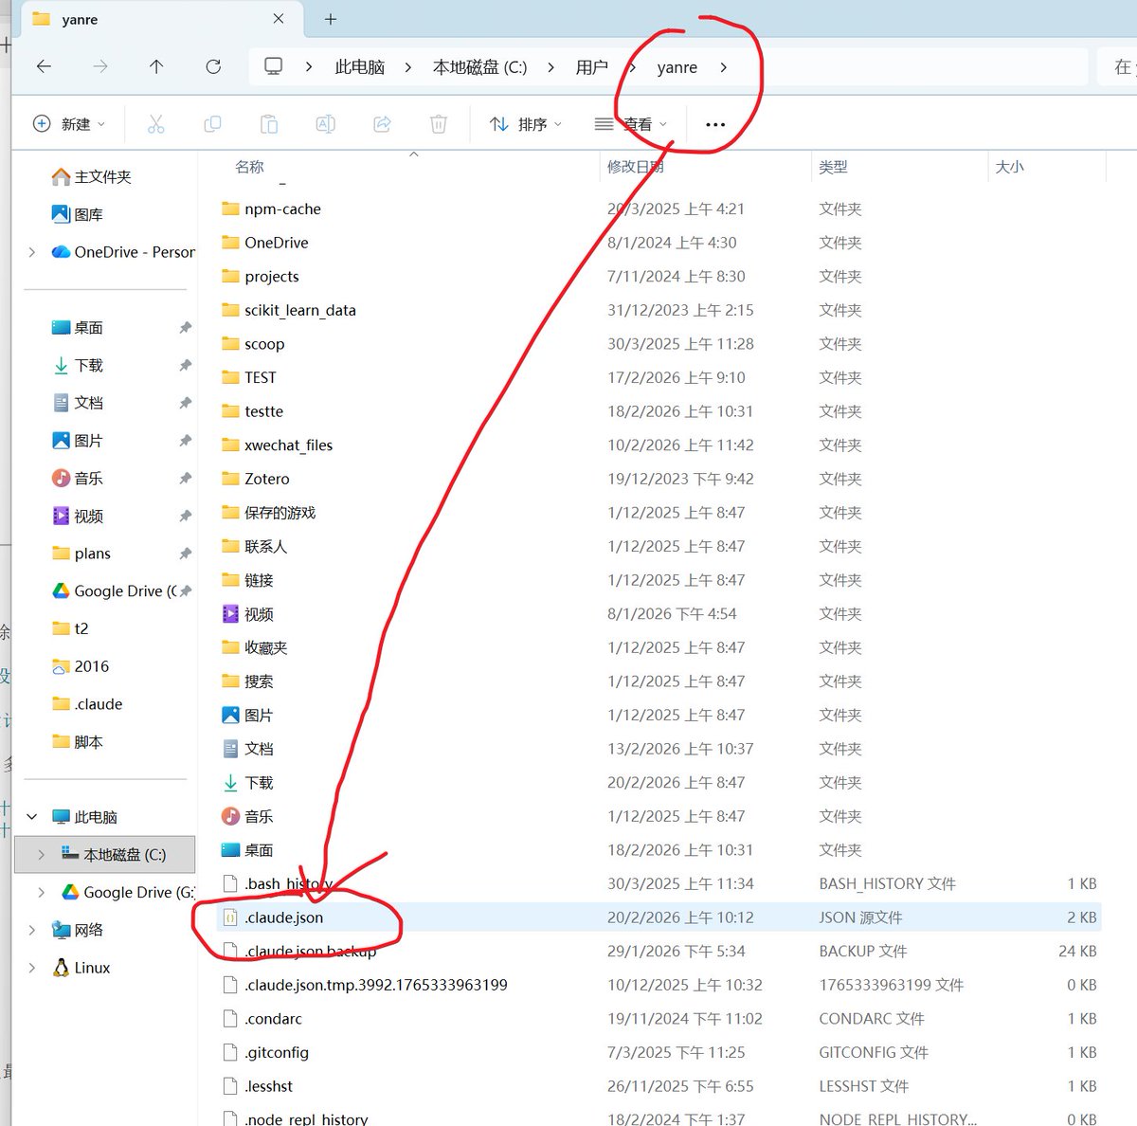Refresh the current folder
This screenshot has height=1126, width=1137.
[213, 66]
